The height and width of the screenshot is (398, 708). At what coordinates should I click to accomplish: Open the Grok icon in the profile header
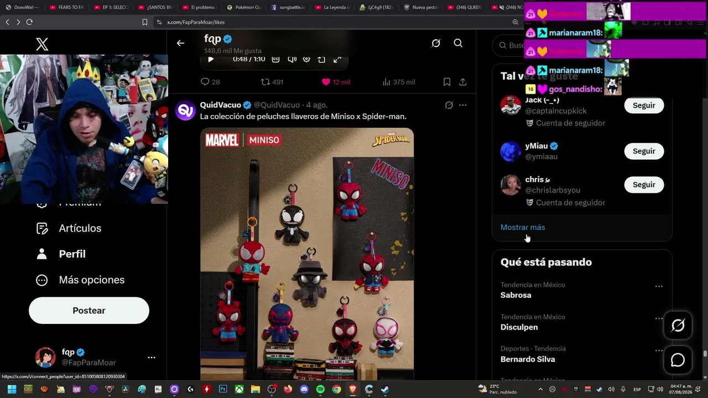tap(436, 43)
